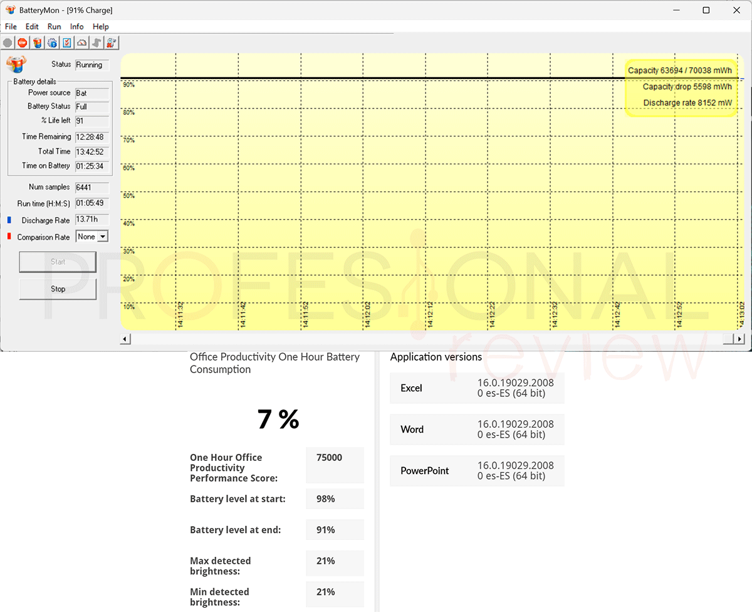This screenshot has width=752, height=612.
Task: Click the battery level at end value 91%
Action: [x=326, y=530]
